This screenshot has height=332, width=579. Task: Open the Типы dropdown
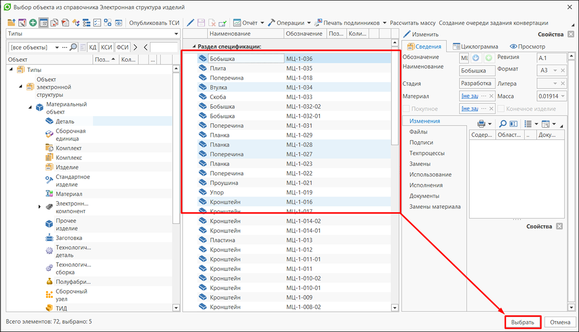tap(176, 34)
